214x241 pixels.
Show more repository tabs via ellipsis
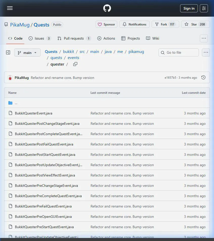[x=204, y=38]
